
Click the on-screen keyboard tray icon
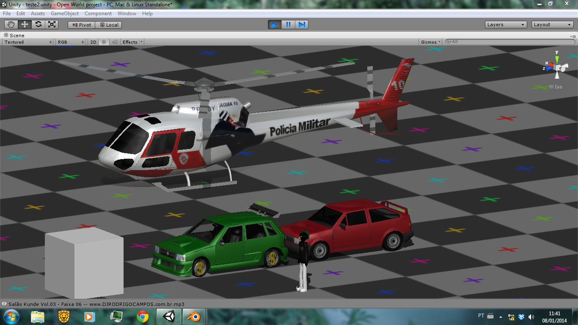[491, 316]
